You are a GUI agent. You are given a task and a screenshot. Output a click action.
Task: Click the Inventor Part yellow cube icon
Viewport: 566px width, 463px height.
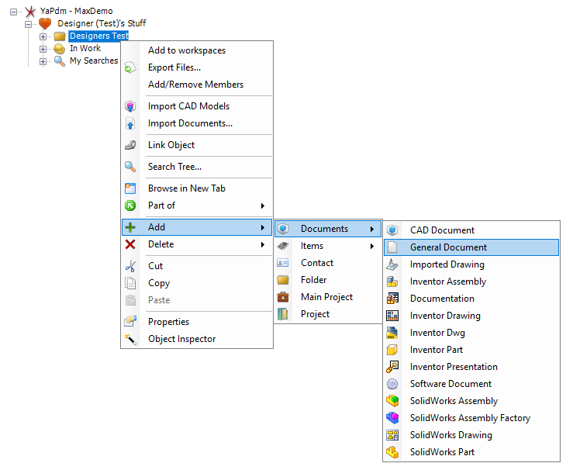[x=393, y=350]
